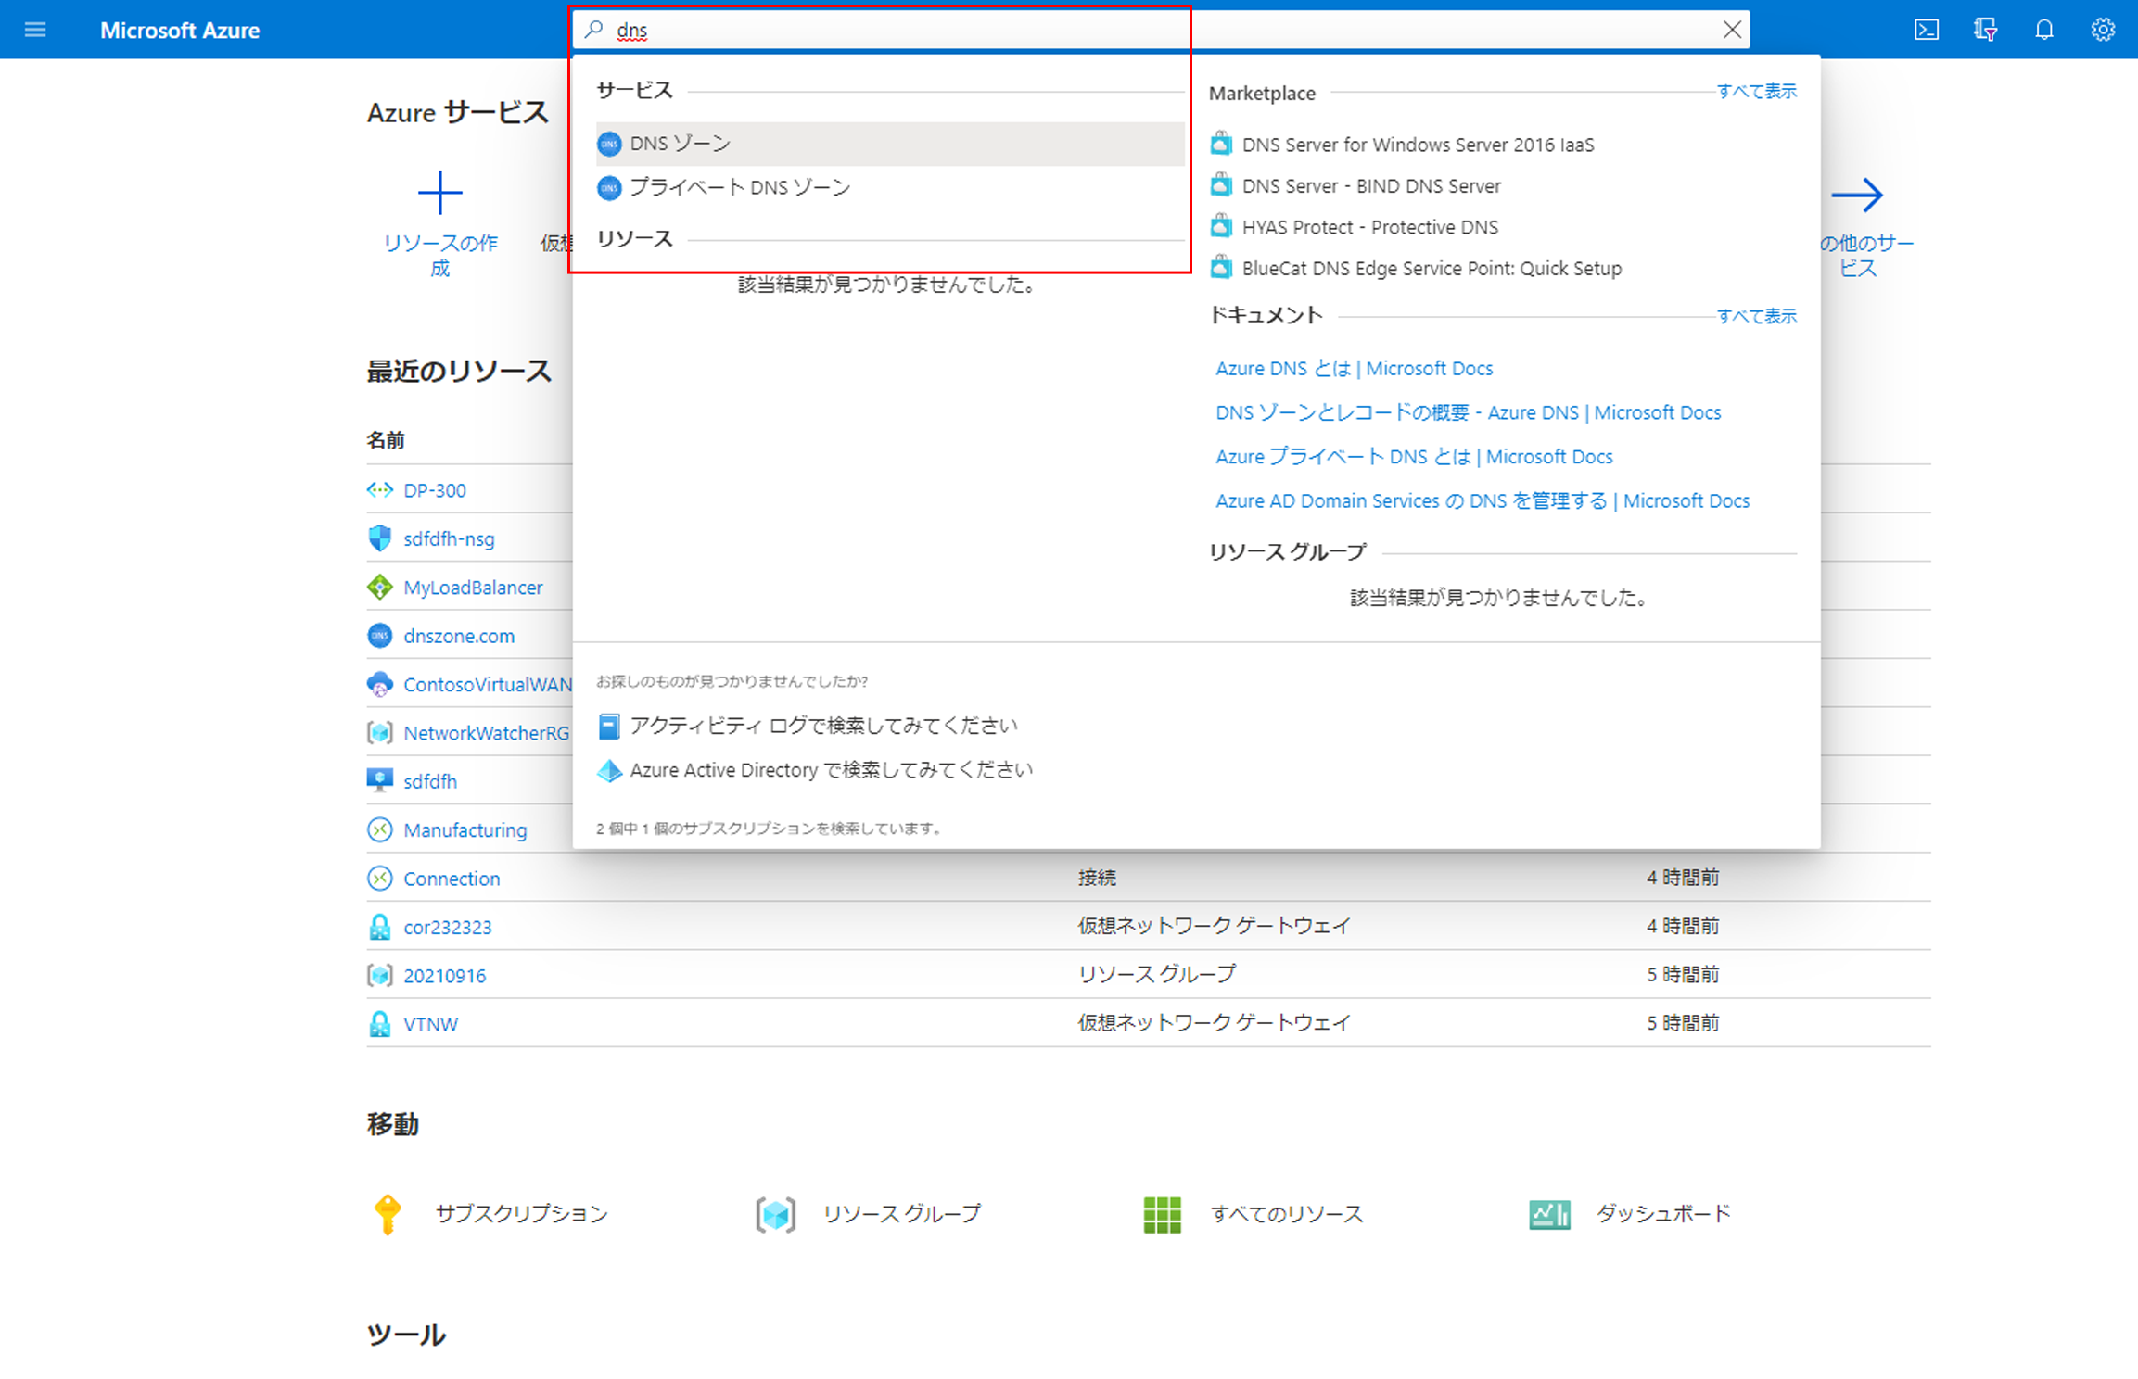2138x1379 pixels.
Task: Go to ダッシュボード
Action: point(1663,1214)
